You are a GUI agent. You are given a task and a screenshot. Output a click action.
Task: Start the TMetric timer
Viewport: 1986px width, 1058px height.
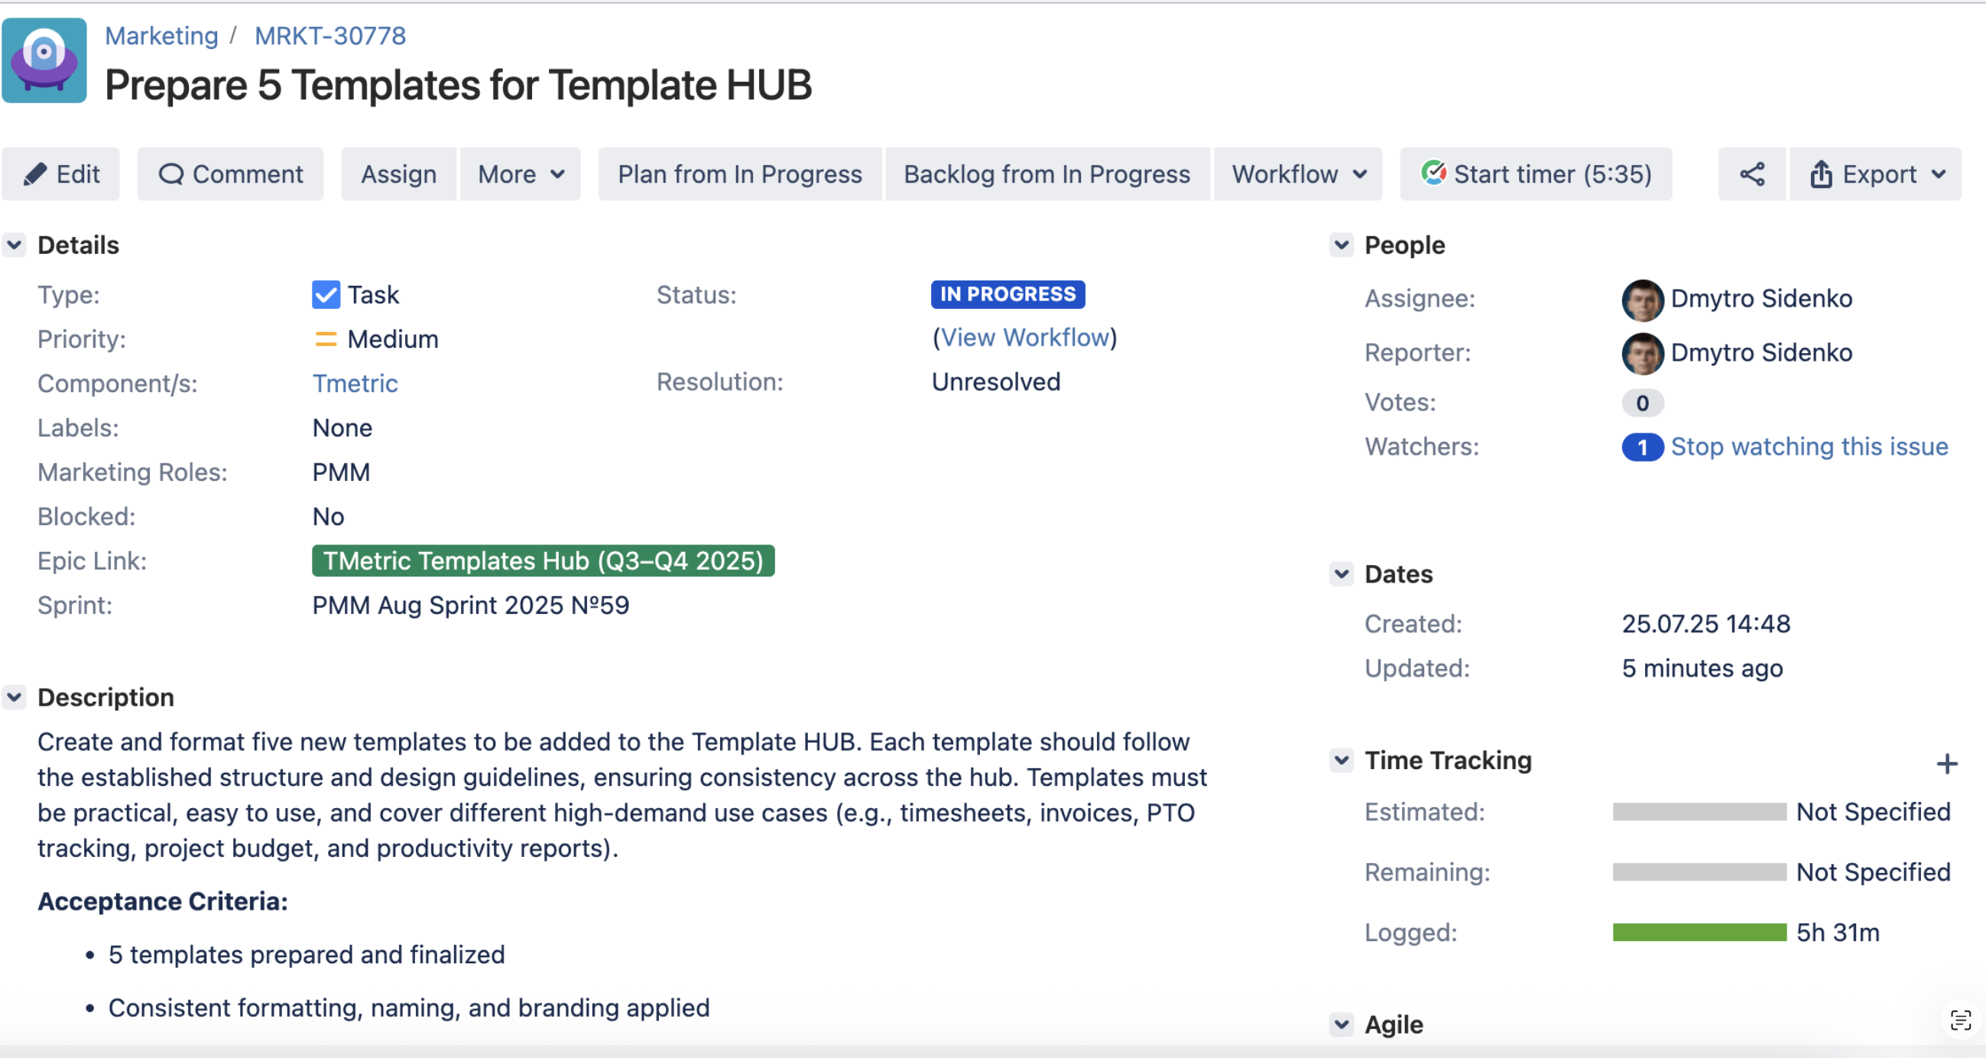1536,174
